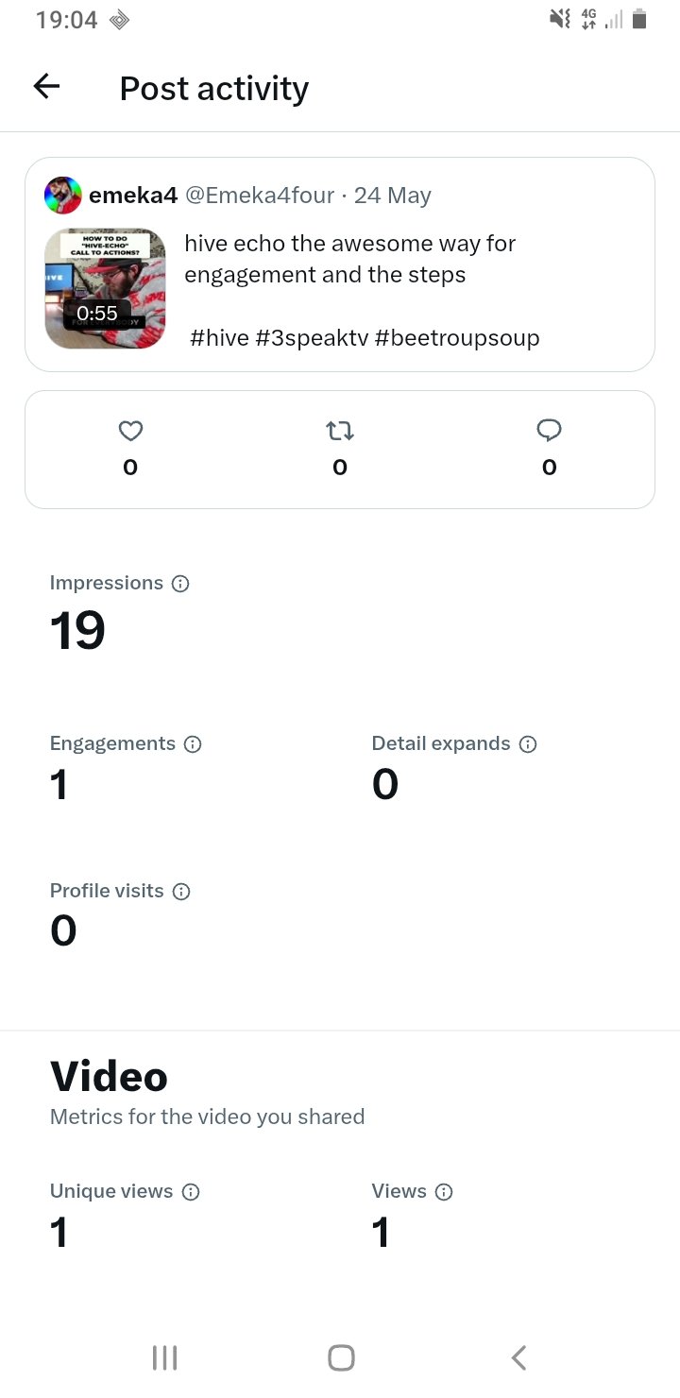680x1398 pixels.
Task: Open the info icon beside Views
Action: pos(444,1192)
